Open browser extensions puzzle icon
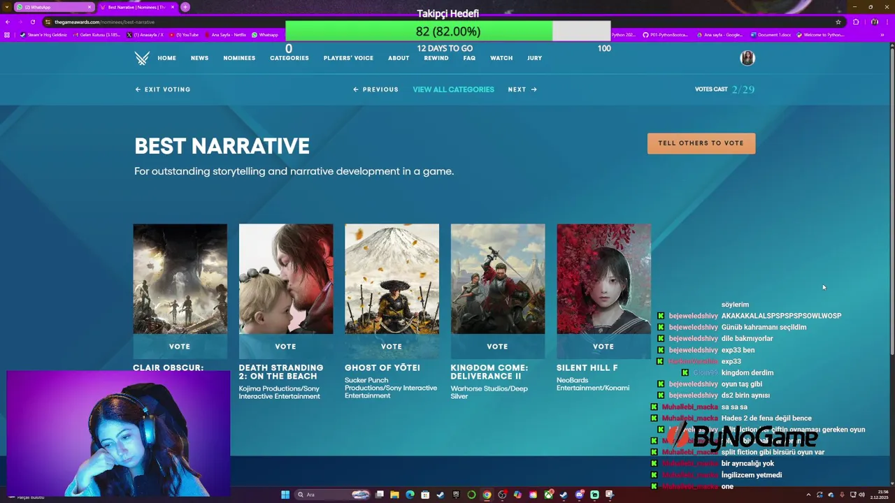895x503 pixels. tap(856, 22)
